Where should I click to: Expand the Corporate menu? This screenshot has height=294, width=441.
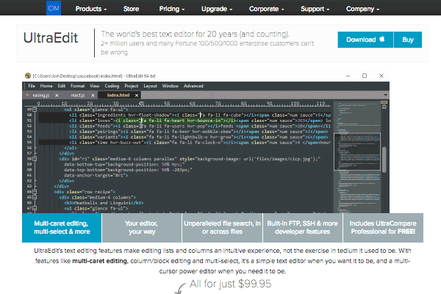tap(266, 9)
